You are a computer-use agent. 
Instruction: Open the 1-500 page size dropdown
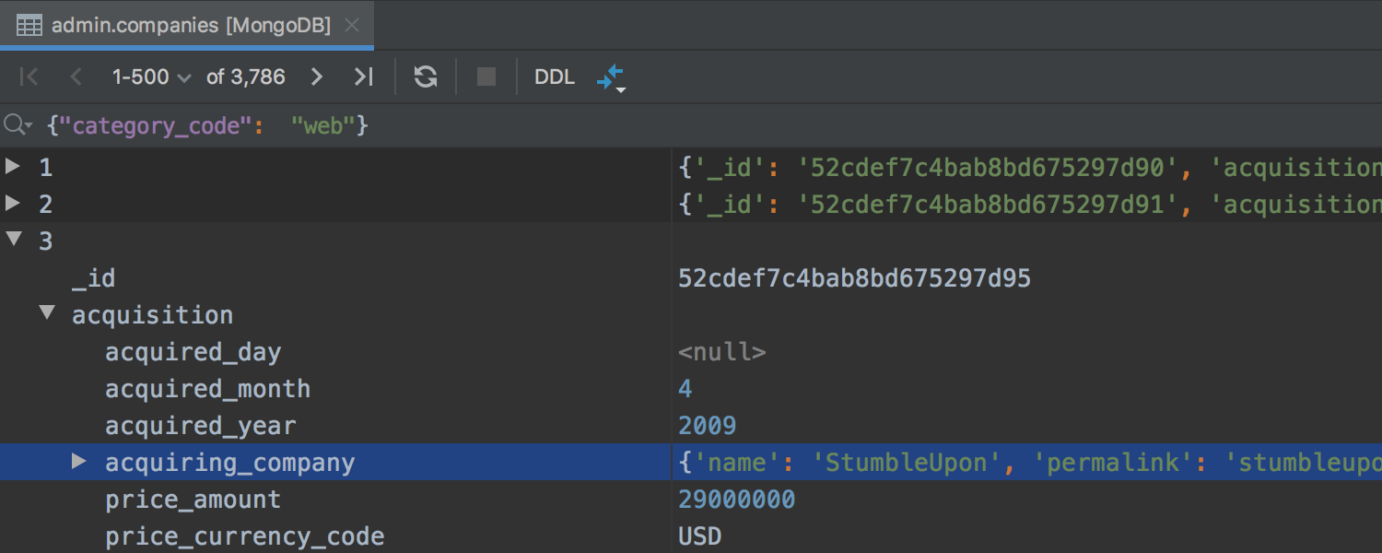pos(151,77)
